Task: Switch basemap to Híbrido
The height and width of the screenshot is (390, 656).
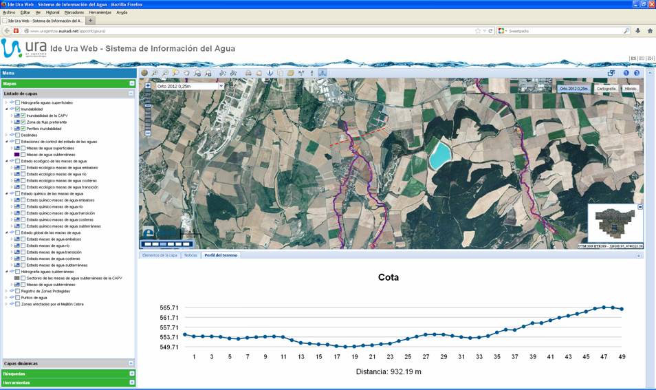Action: click(x=631, y=89)
